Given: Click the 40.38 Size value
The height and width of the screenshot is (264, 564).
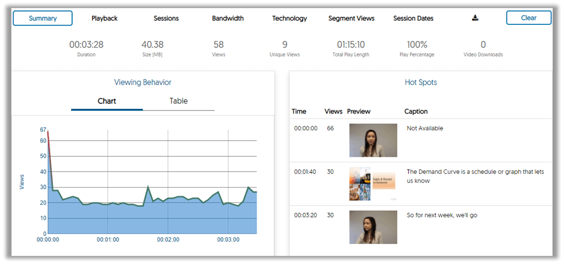Looking at the screenshot, I should 152,44.
